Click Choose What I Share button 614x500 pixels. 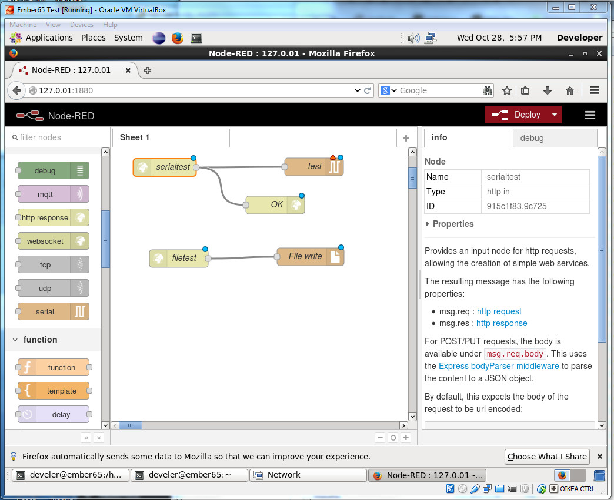coord(547,457)
